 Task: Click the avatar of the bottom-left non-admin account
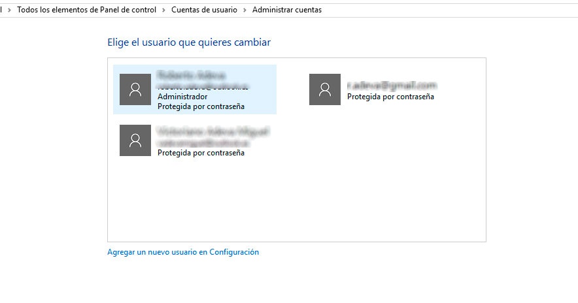[x=135, y=140]
